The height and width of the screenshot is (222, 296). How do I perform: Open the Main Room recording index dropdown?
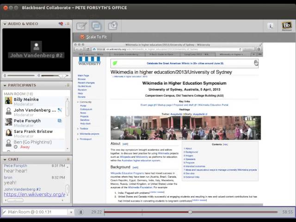(x=71, y=212)
